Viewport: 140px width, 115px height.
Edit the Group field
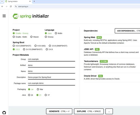point(52,59)
